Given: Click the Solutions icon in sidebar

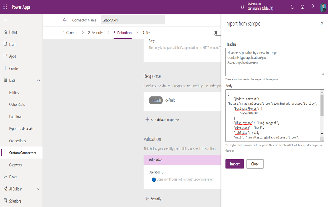Looking at the screenshot, I should [x=5, y=201].
